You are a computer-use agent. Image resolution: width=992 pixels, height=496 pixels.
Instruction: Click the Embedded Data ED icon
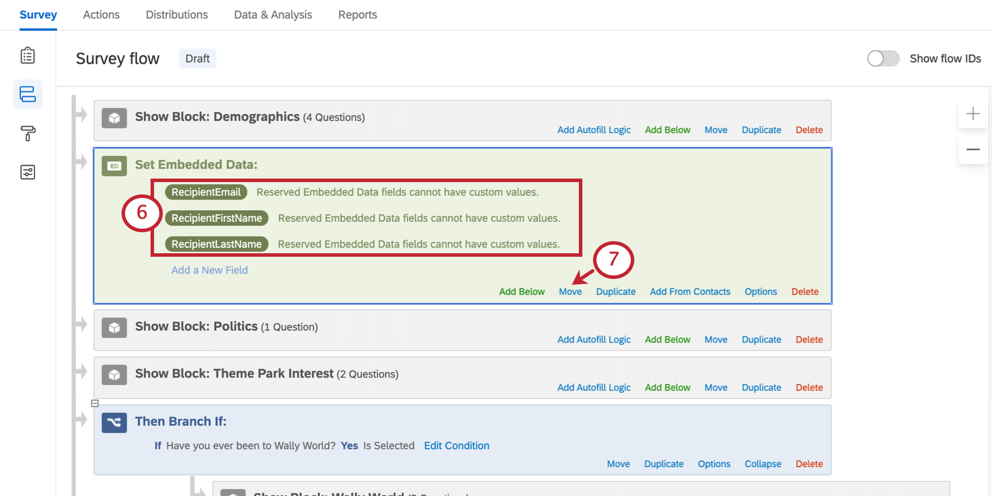pyautogui.click(x=114, y=166)
